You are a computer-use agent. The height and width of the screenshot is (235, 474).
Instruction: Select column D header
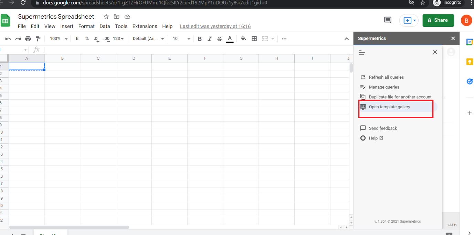(x=134, y=58)
